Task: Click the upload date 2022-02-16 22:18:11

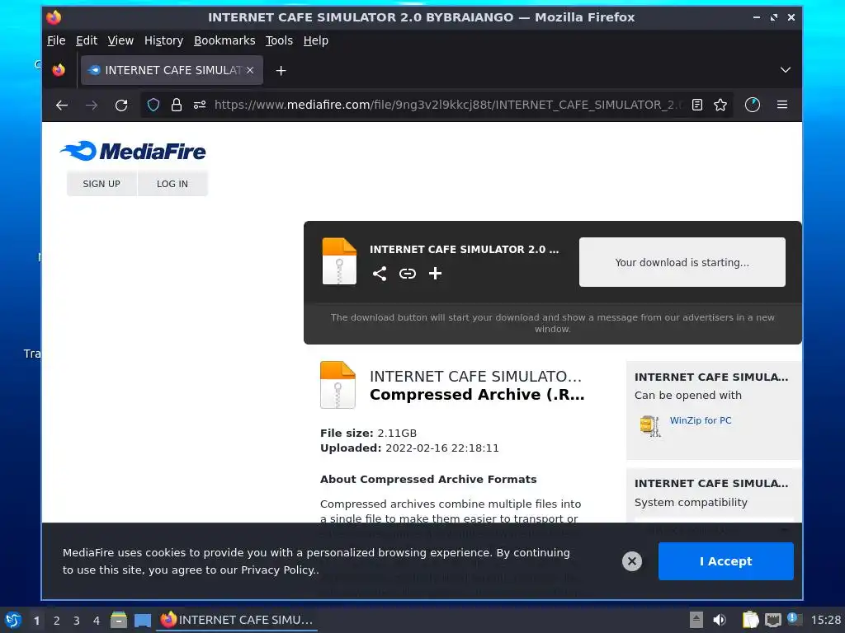Action: click(x=442, y=448)
